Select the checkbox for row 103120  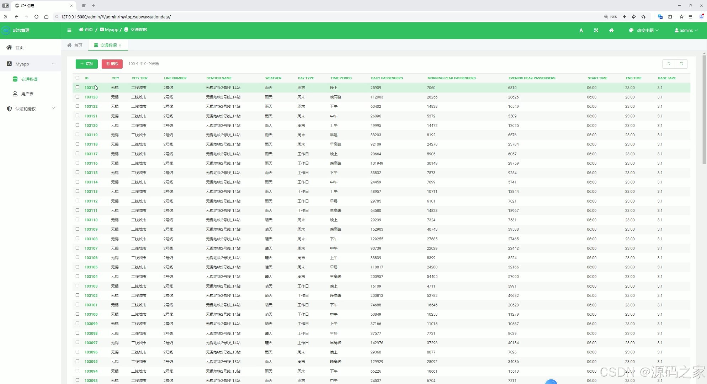78,125
